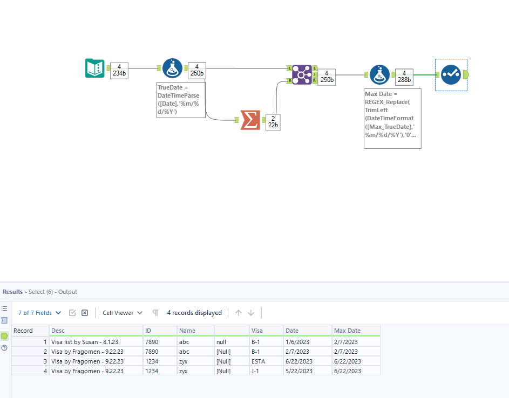
Task: Click the ID column header
Action: pyautogui.click(x=160, y=331)
